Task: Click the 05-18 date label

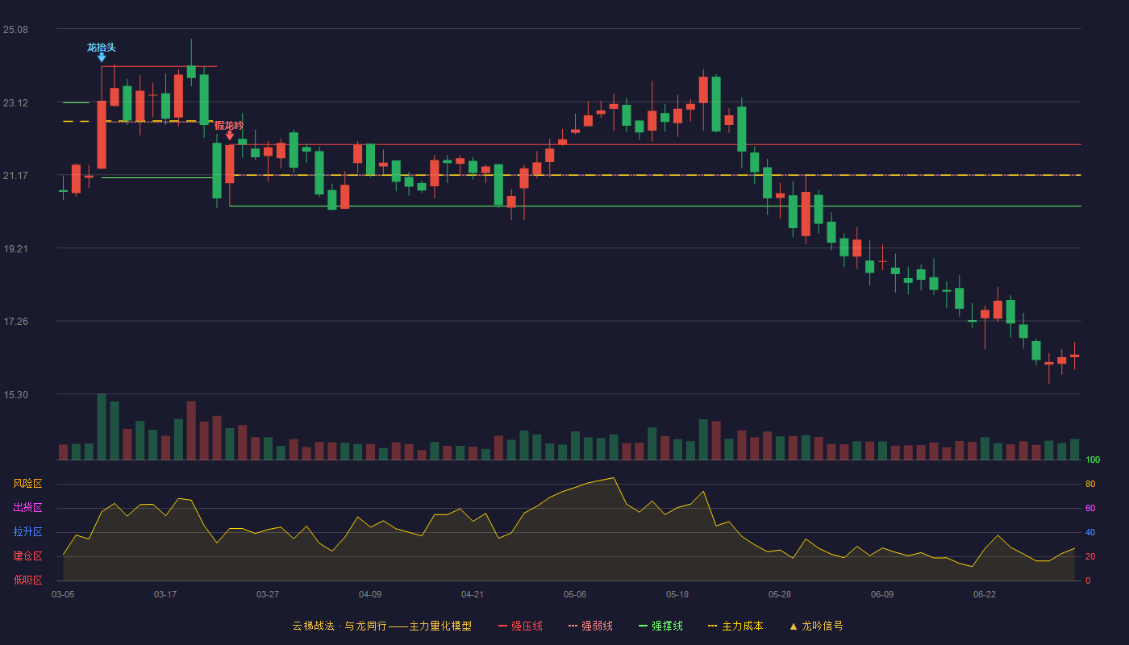Action: [677, 594]
